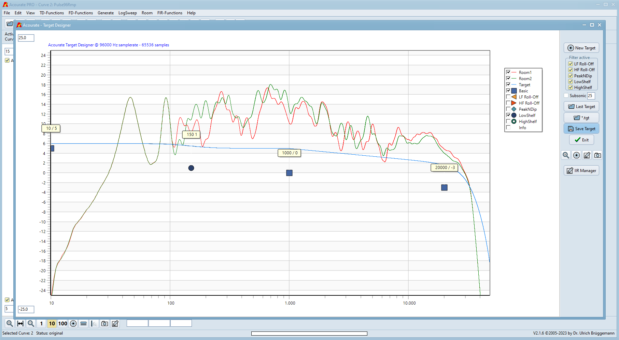
Task: Click the Save Target button
Action: click(x=581, y=129)
